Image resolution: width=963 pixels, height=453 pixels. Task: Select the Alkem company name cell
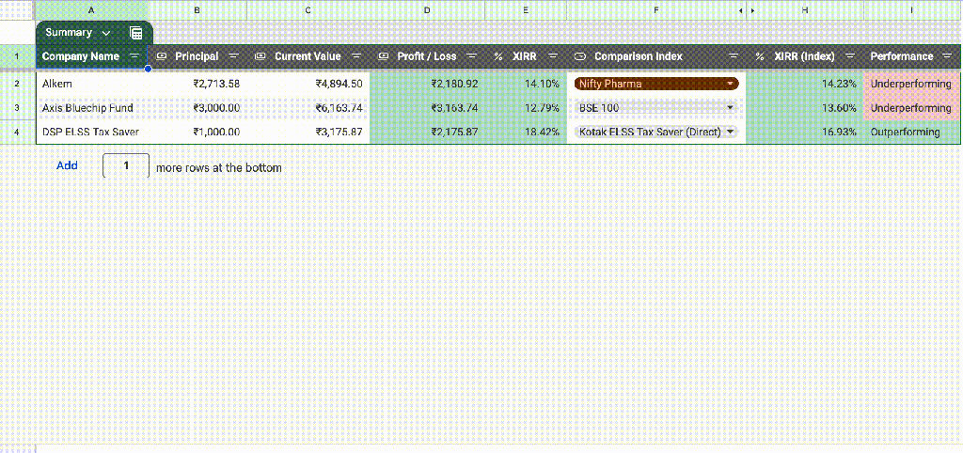click(x=91, y=84)
